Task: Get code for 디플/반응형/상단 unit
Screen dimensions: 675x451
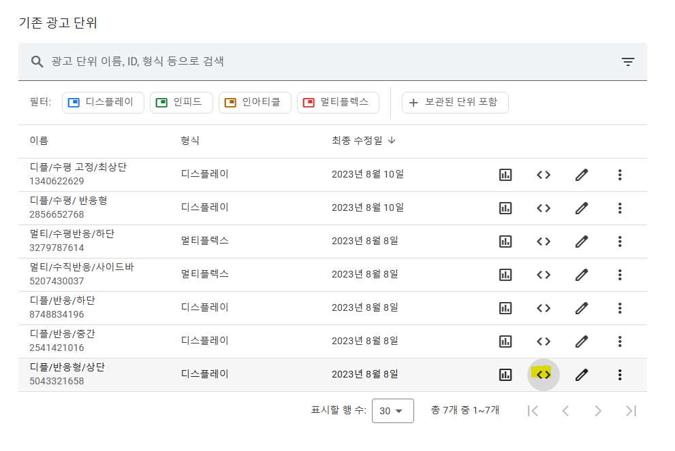Action: [x=544, y=375]
